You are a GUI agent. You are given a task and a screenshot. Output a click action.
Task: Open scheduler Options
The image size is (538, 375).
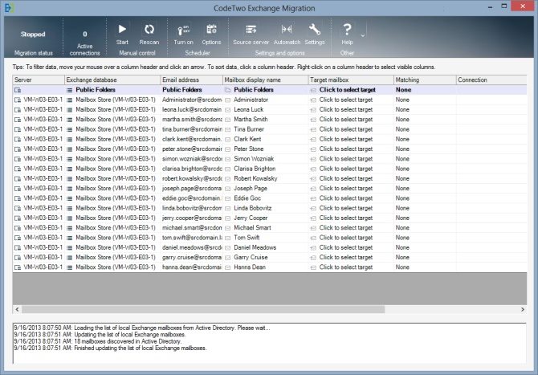tap(211, 30)
